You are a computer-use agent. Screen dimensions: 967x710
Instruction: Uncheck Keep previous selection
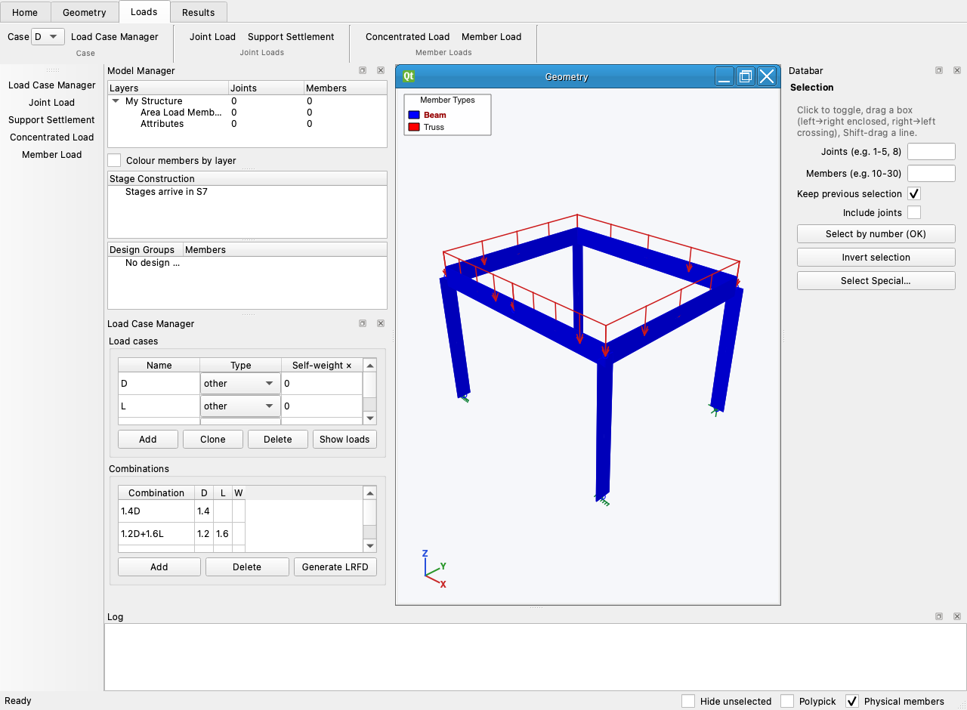click(914, 194)
